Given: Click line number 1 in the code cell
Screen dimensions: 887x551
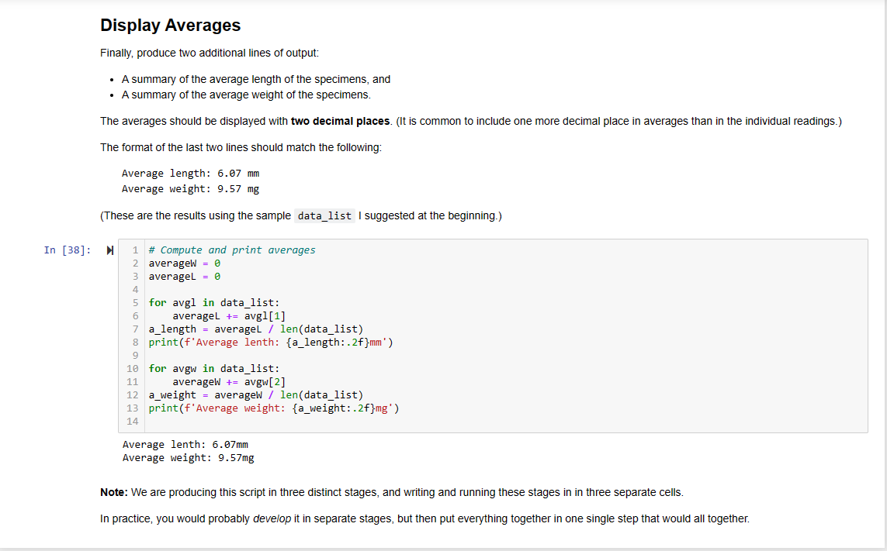Looking at the screenshot, I should (x=134, y=250).
